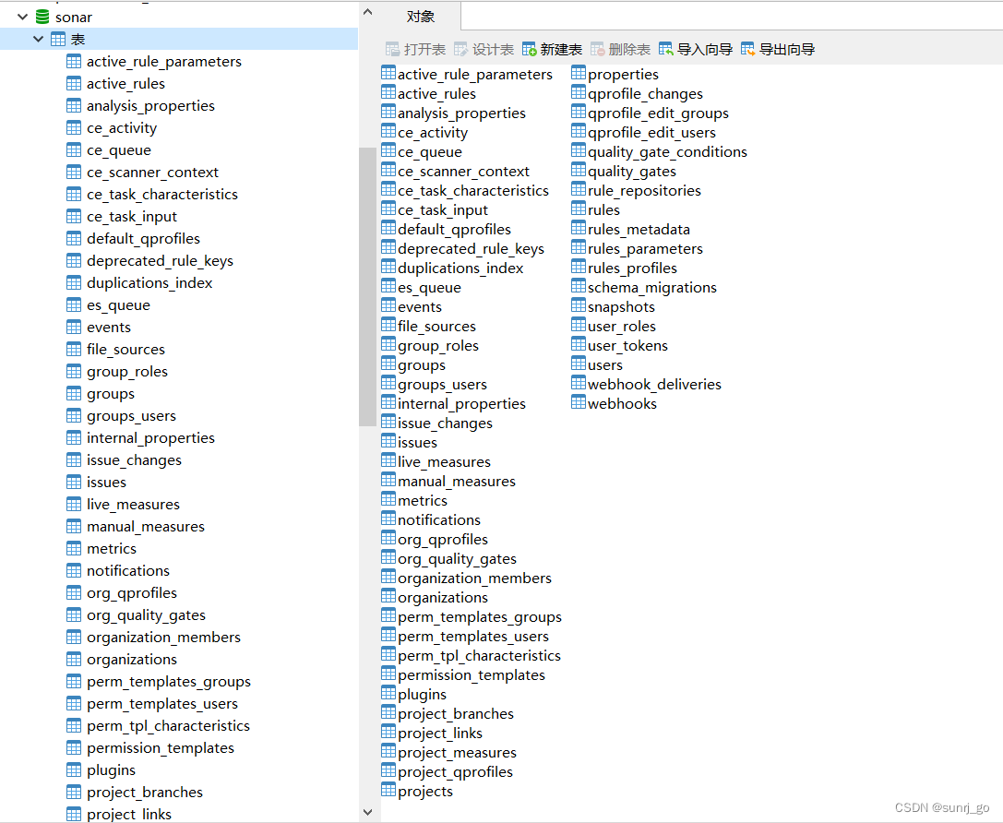Click the 表 table group icon

pyautogui.click(x=58, y=39)
